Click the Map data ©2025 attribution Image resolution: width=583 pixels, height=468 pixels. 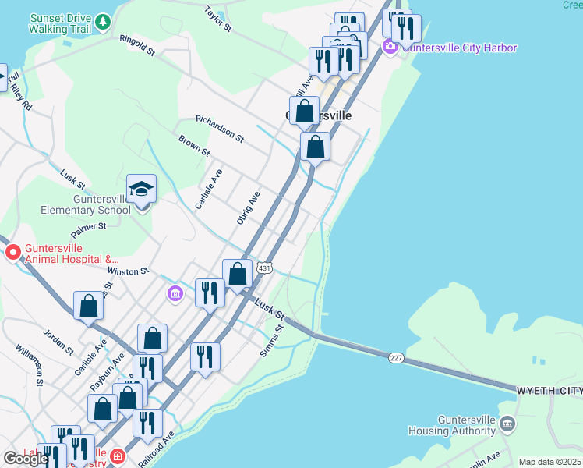coord(550,462)
